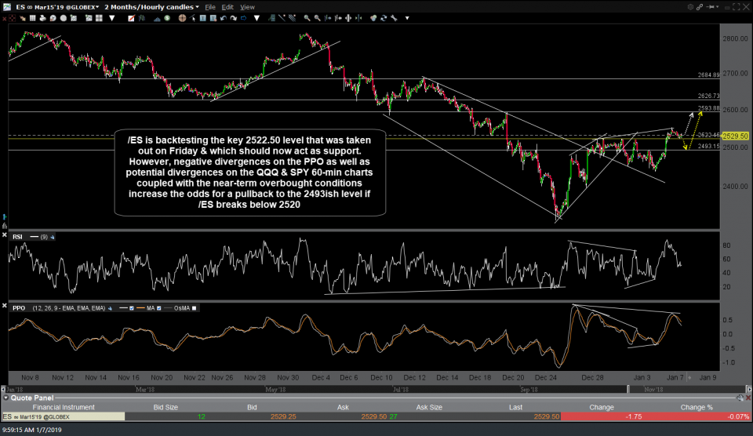Click the chain link icon top-right
Viewport: 753px width, 436px height.
[x=700, y=7]
